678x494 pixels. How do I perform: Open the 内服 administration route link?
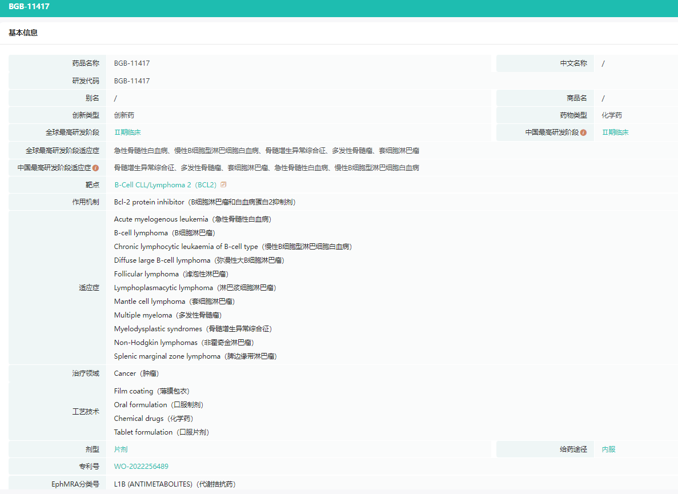coord(608,449)
